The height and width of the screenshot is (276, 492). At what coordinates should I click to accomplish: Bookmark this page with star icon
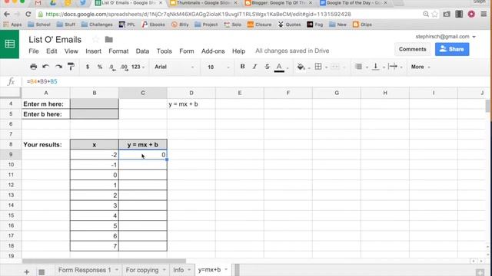434,14
